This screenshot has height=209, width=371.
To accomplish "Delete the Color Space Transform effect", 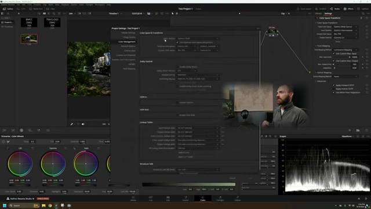I will (x=361, y=18).
